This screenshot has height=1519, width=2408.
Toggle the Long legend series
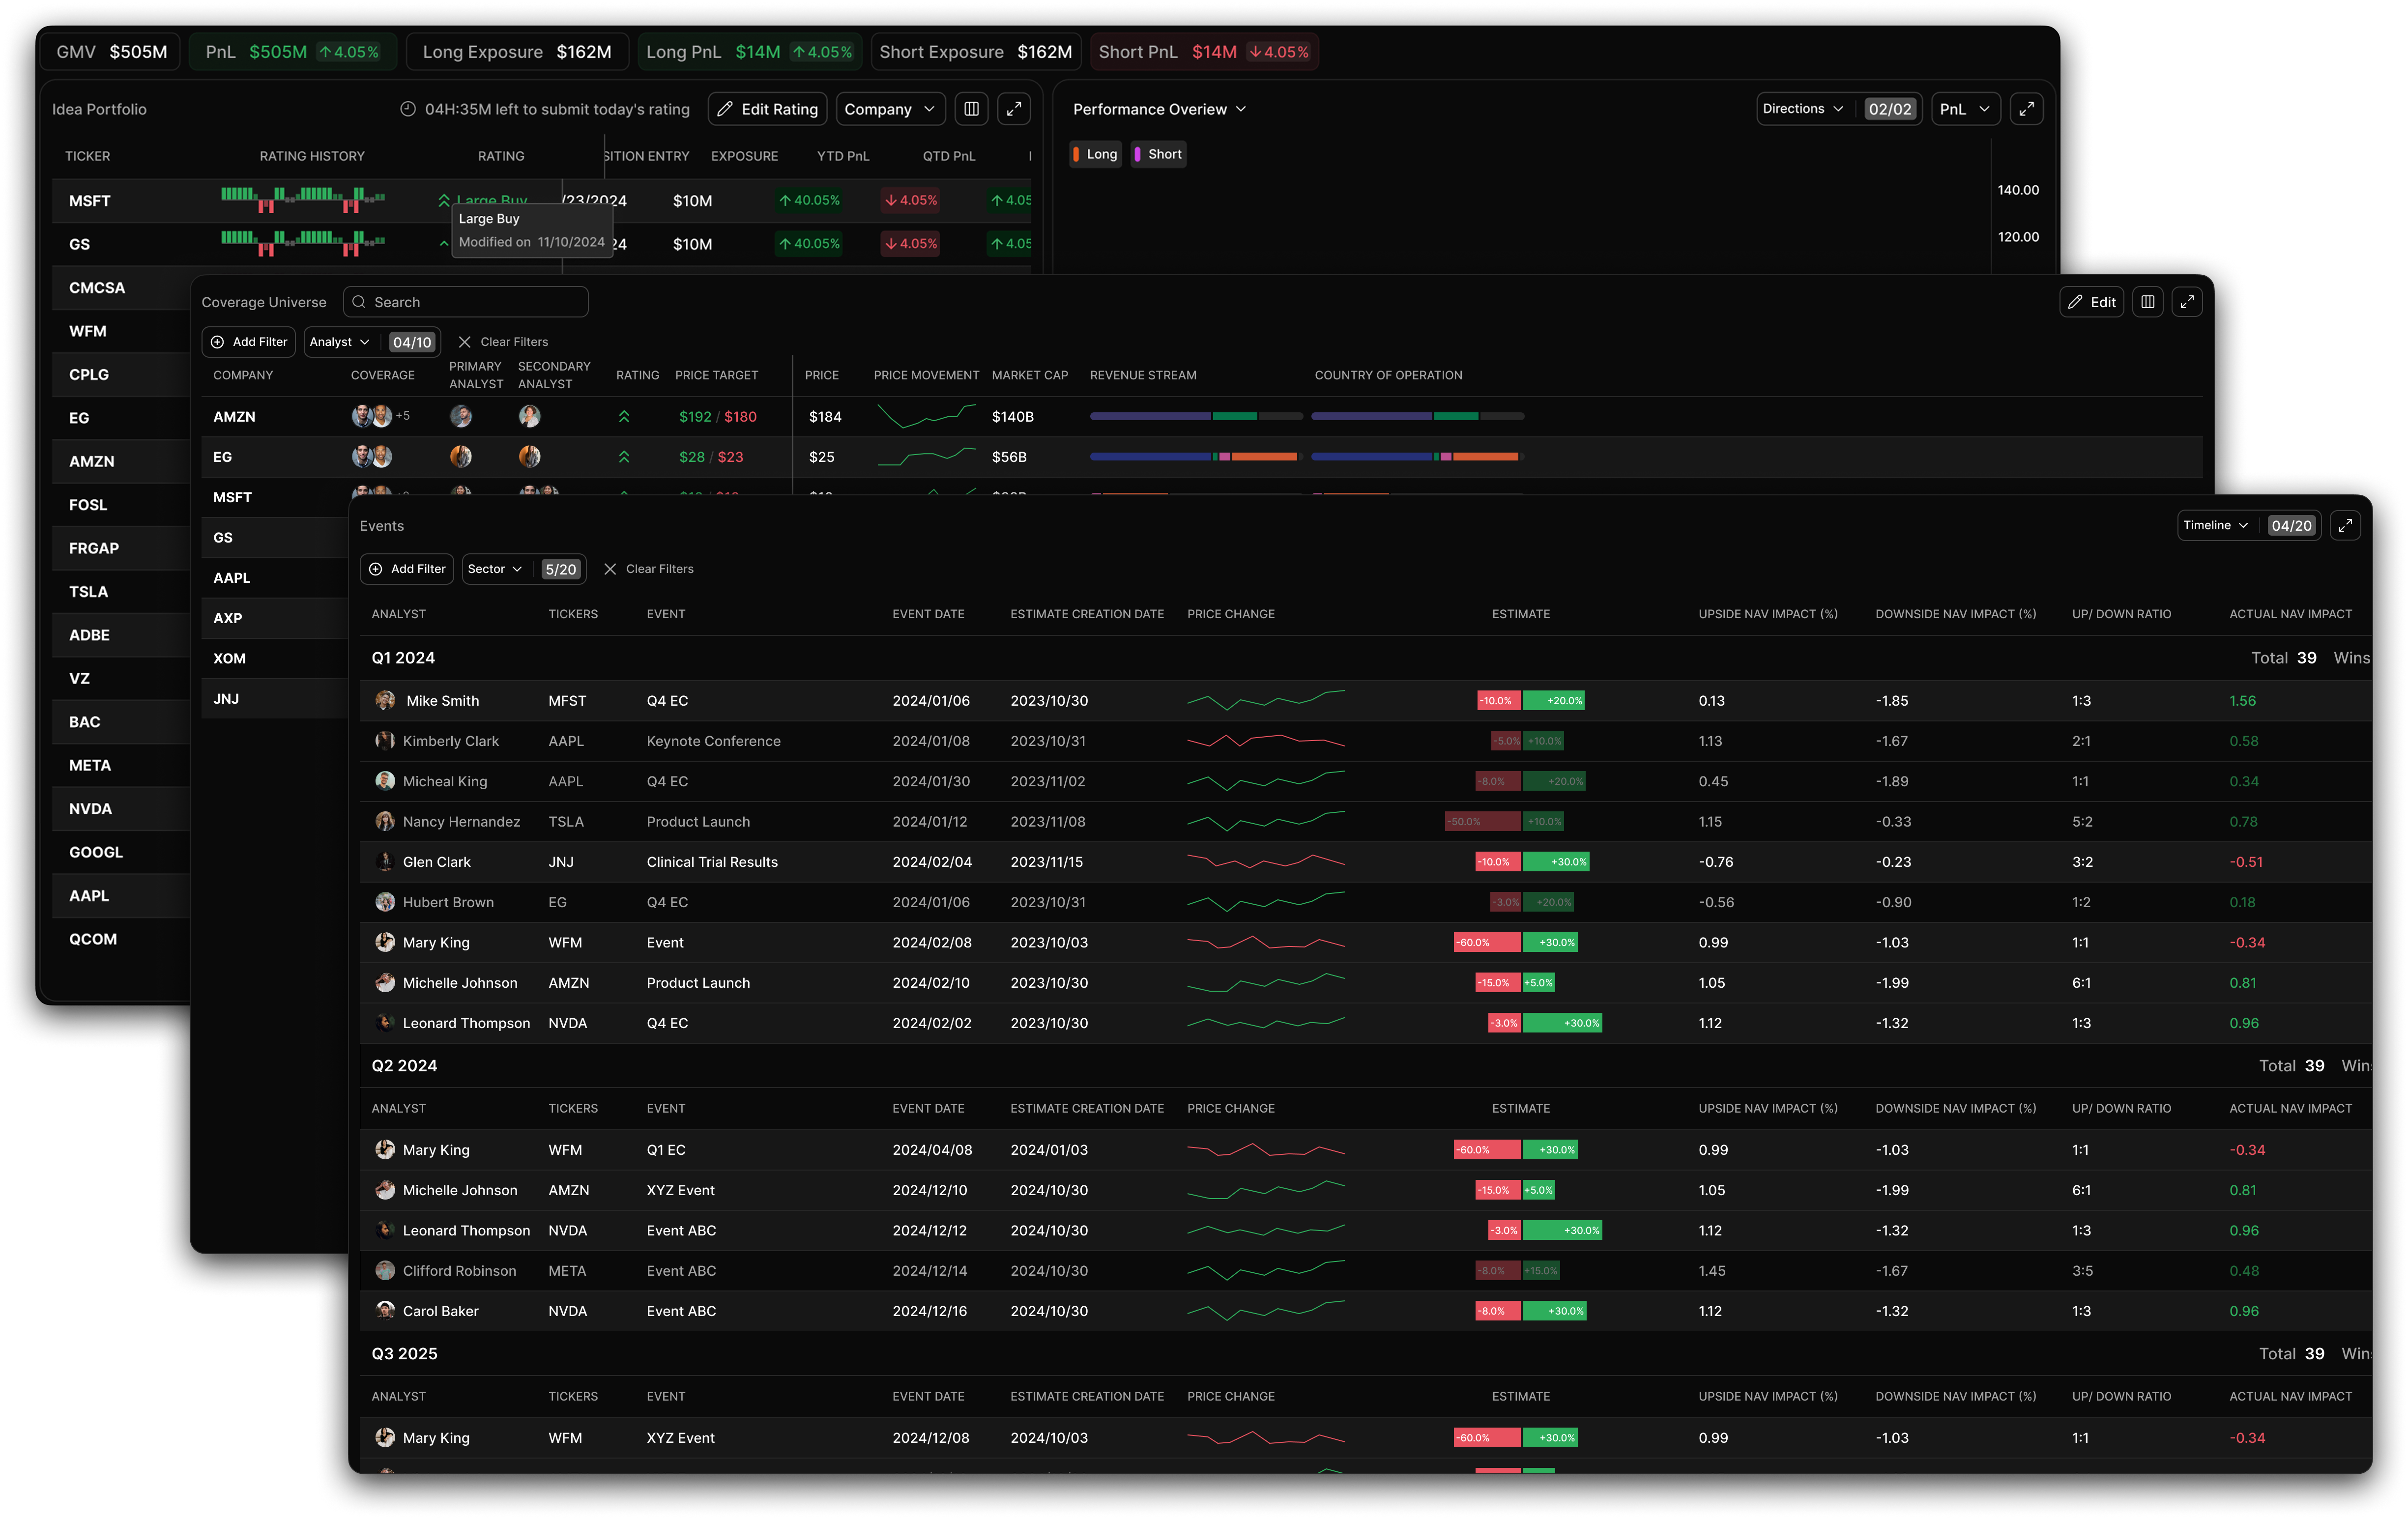point(1095,154)
